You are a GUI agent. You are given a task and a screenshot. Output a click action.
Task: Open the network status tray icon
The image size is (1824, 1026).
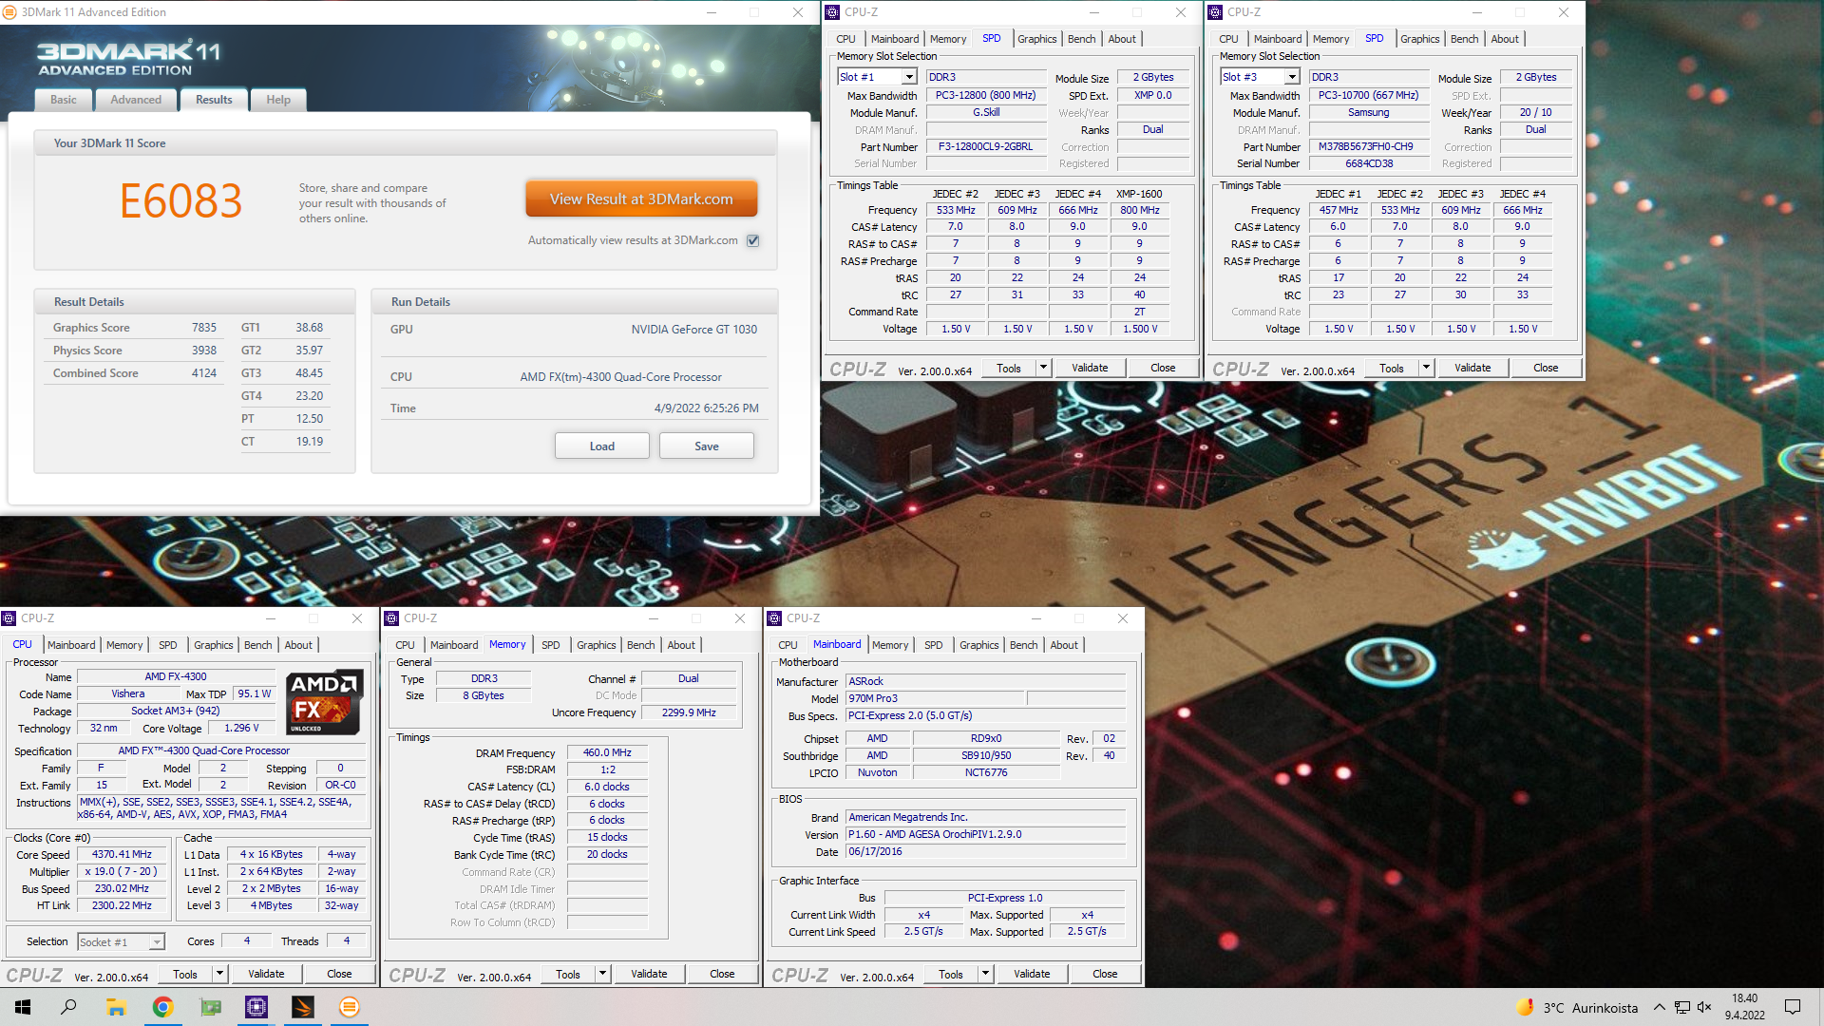click(x=1682, y=1008)
